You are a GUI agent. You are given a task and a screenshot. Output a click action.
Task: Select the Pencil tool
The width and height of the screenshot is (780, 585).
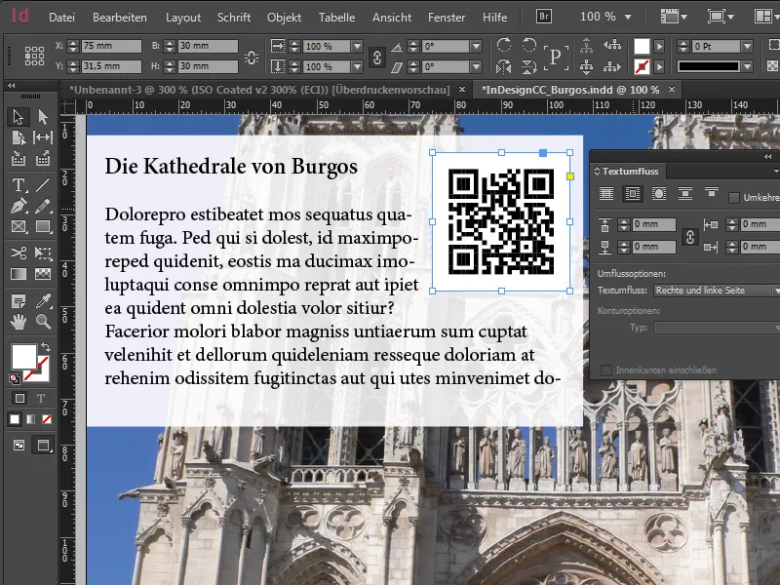click(43, 206)
